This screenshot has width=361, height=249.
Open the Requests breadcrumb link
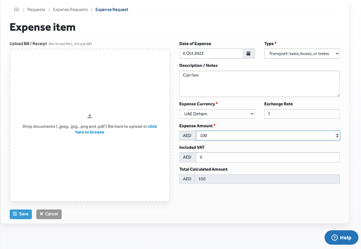(36, 10)
